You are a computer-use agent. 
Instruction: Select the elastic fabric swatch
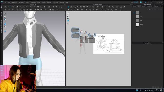[138, 25]
